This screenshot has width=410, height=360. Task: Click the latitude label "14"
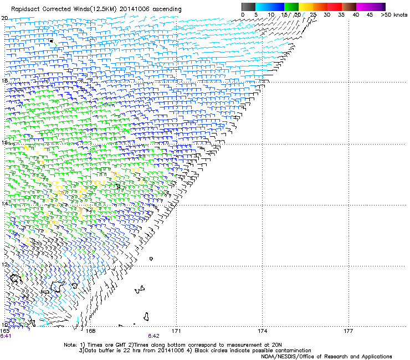pyautogui.click(x=4, y=203)
